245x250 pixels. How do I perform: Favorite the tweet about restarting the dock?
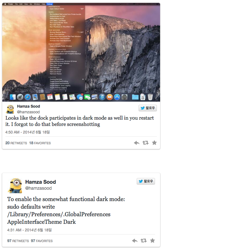tap(154, 143)
